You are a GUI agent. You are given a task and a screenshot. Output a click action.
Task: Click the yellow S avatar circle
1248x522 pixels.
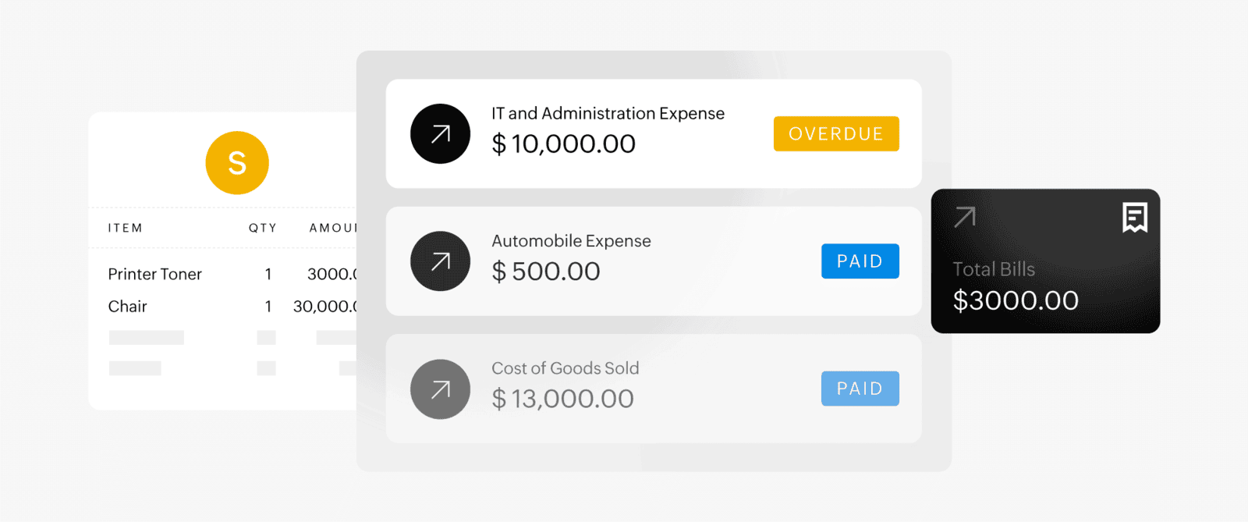pyautogui.click(x=237, y=163)
